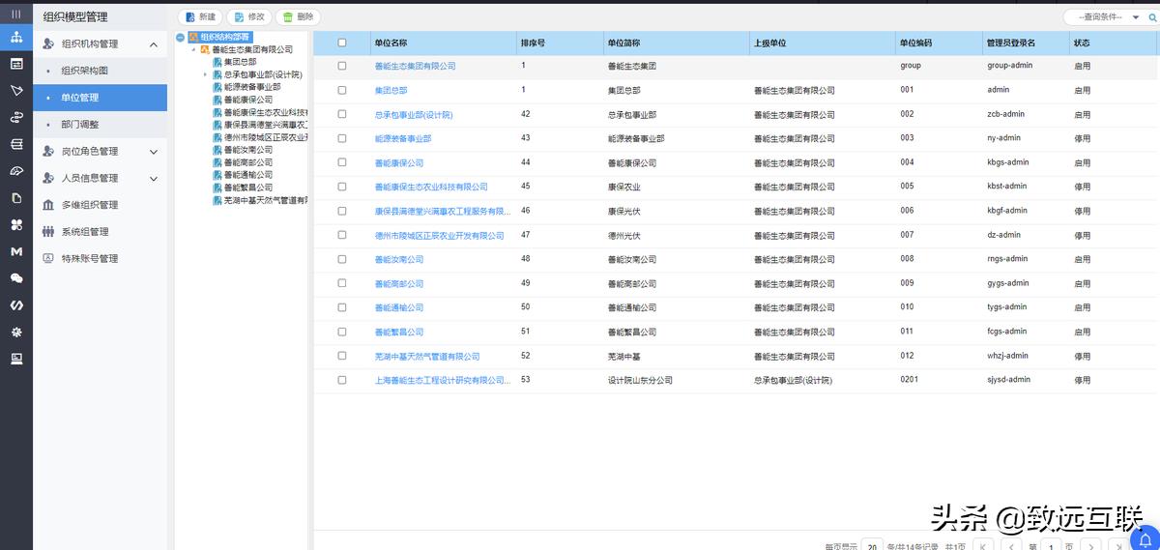Click the search magnifier icon at top right
Image resolution: width=1160 pixels, height=550 pixels.
1152,16
